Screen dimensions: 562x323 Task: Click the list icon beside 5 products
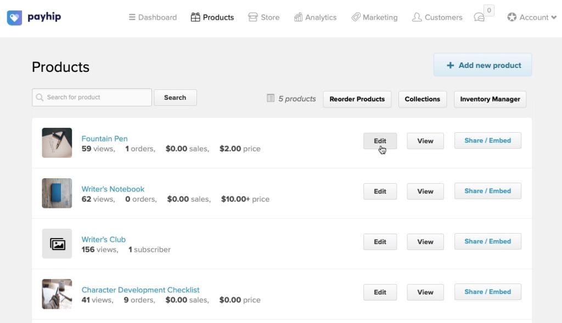[271, 99]
